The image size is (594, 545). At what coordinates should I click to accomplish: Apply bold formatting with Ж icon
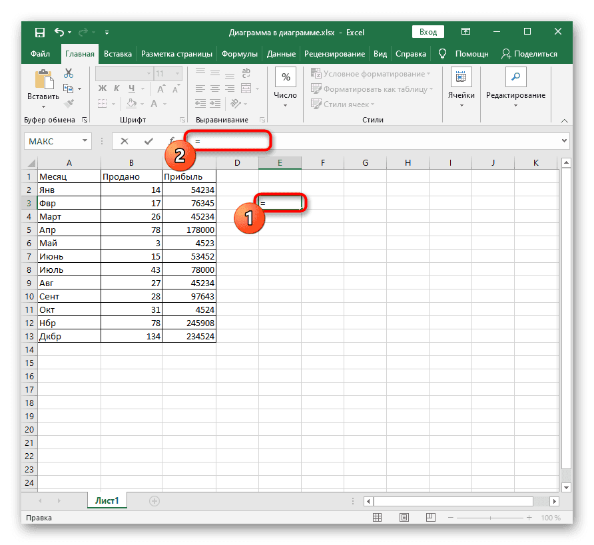pyautogui.click(x=101, y=88)
